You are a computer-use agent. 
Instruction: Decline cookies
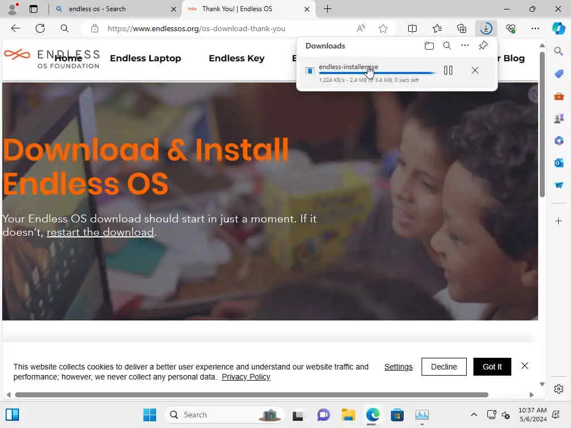[x=444, y=367]
